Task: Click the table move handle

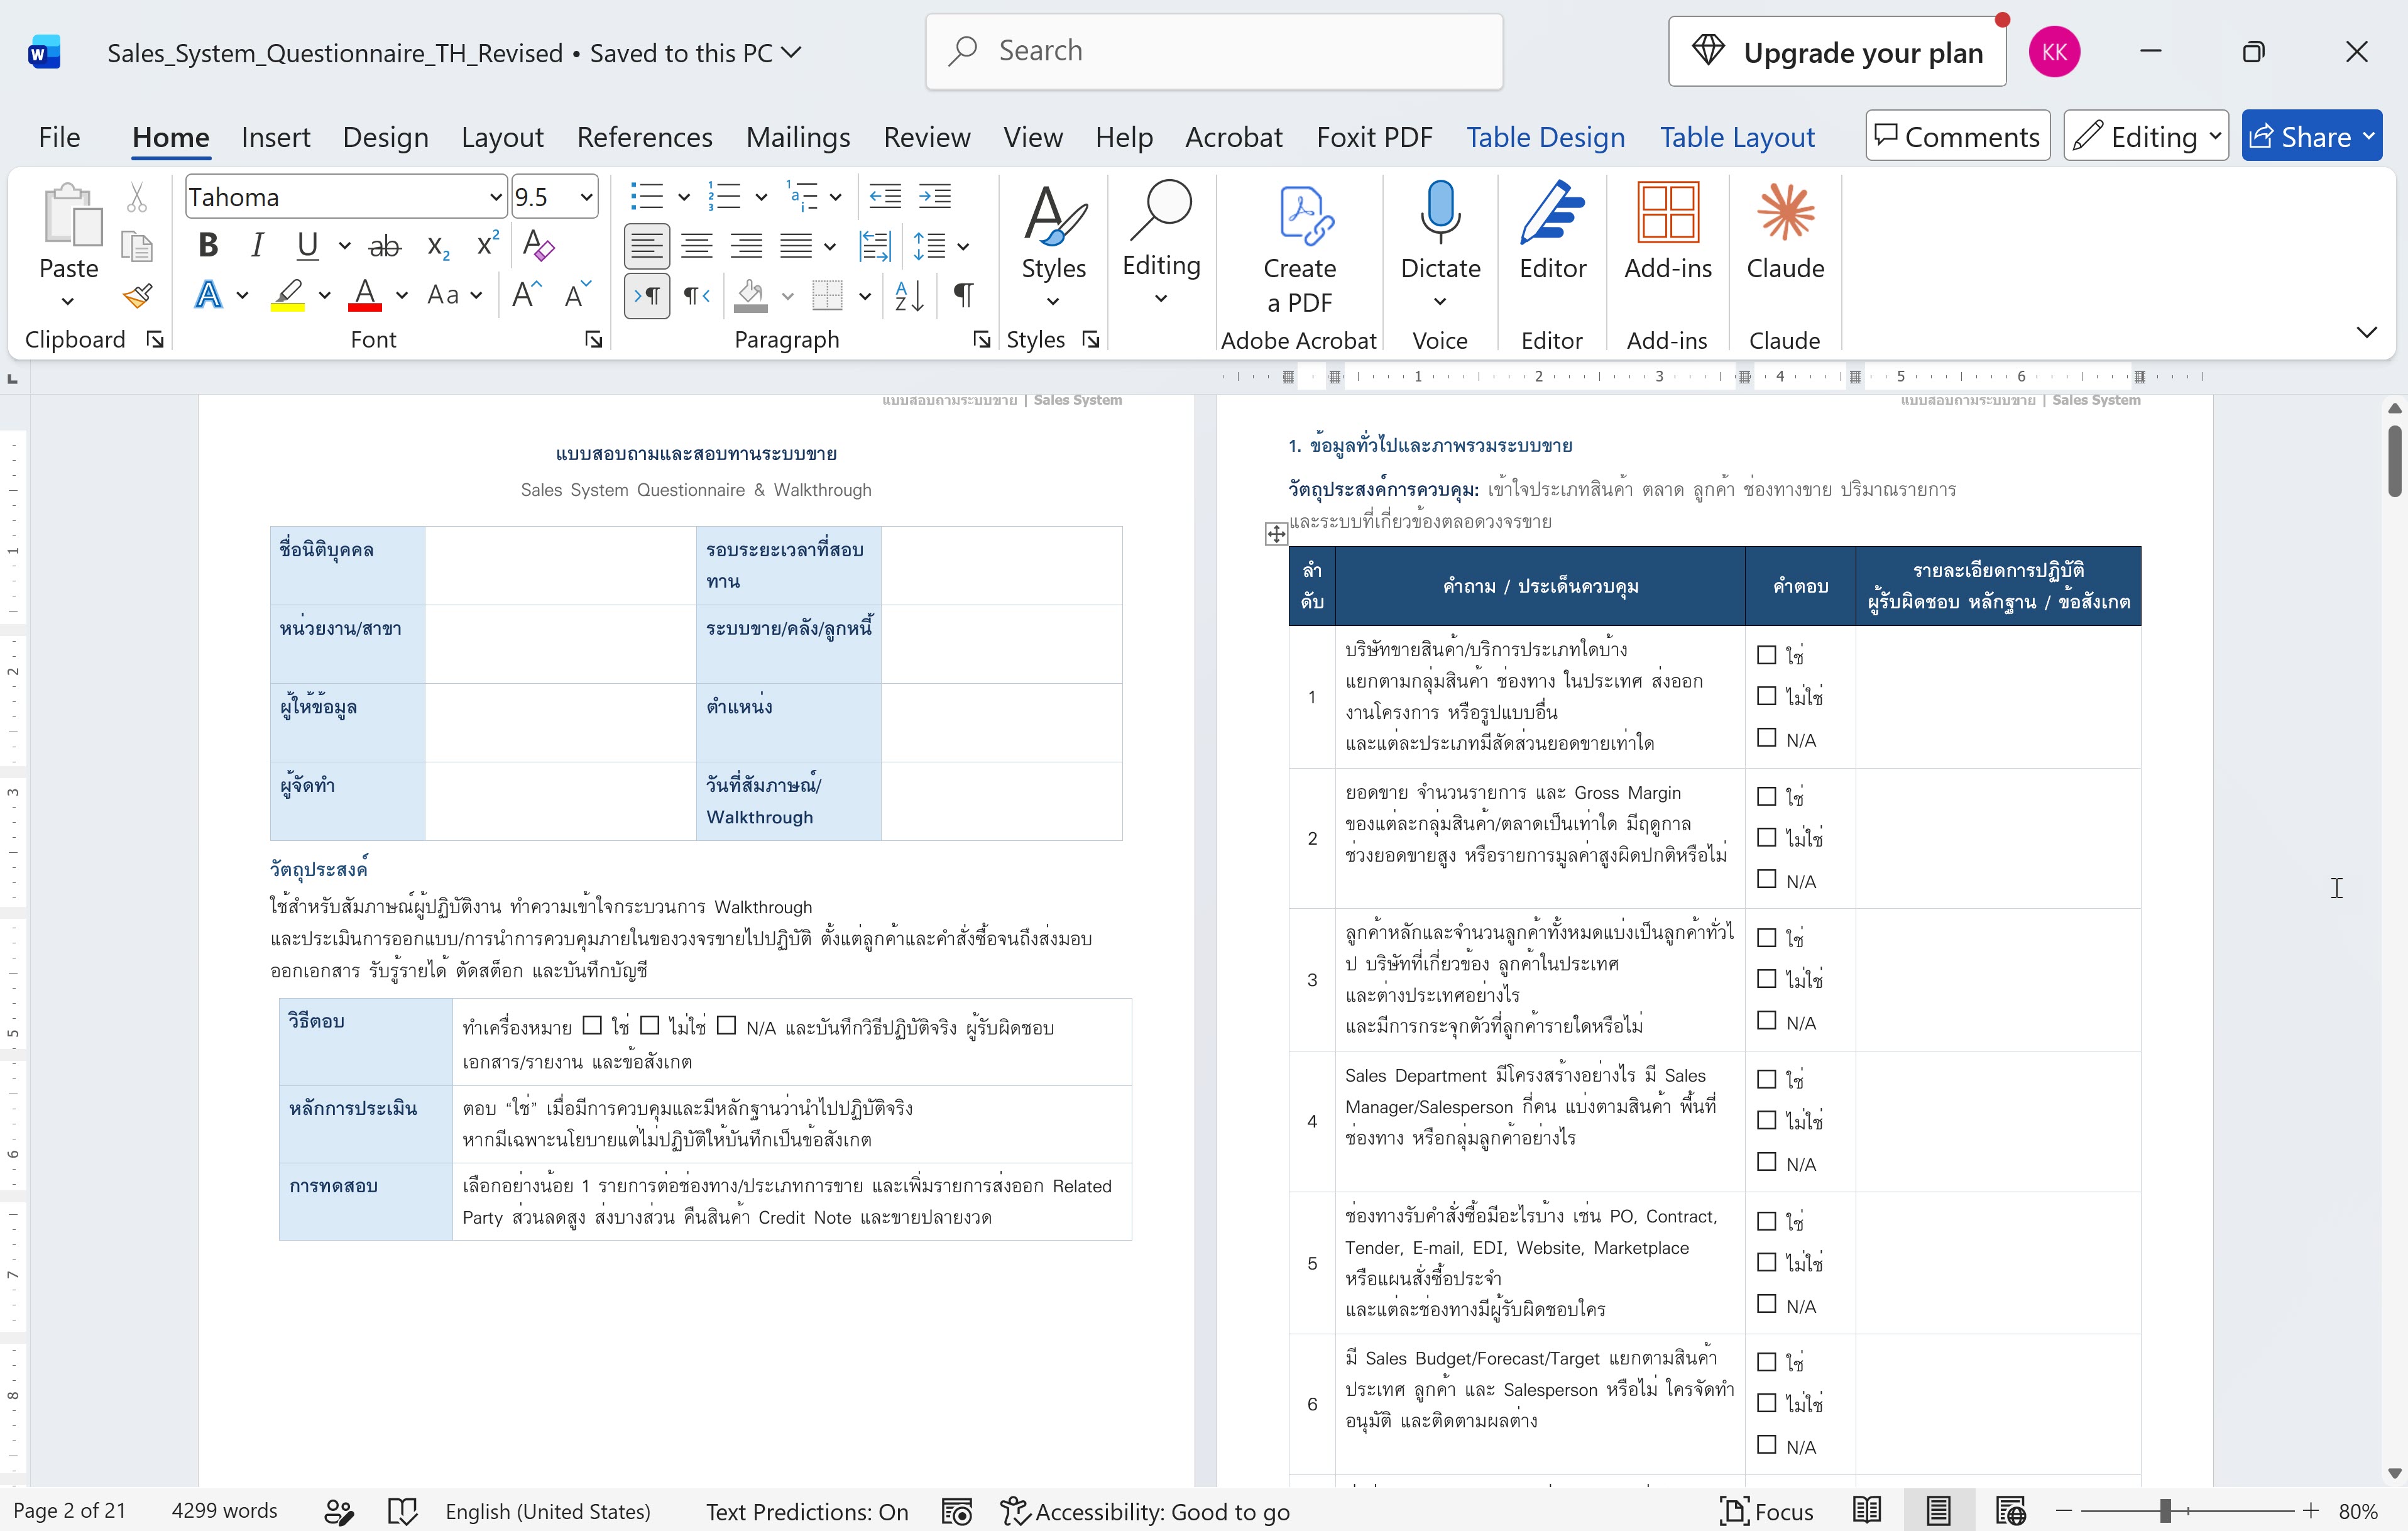Action: point(1276,534)
